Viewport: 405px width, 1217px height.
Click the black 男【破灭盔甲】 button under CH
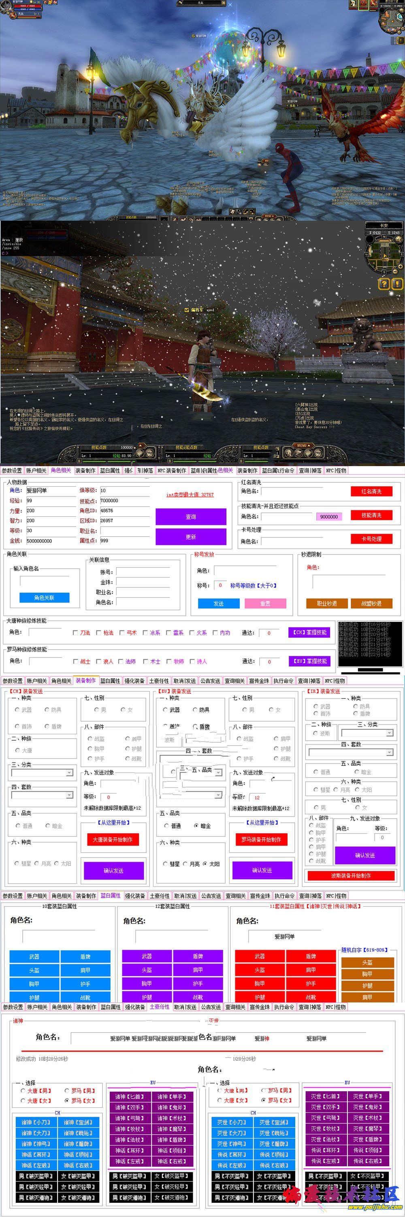click(x=36, y=1176)
